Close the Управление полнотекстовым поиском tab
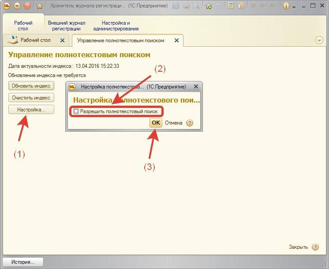This screenshot has height=269, width=329. pos(176,41)
